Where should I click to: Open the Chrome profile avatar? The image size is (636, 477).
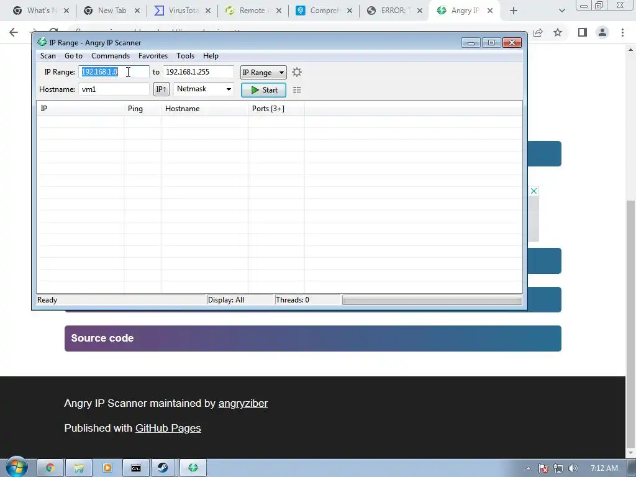click(x=602, y=32)
